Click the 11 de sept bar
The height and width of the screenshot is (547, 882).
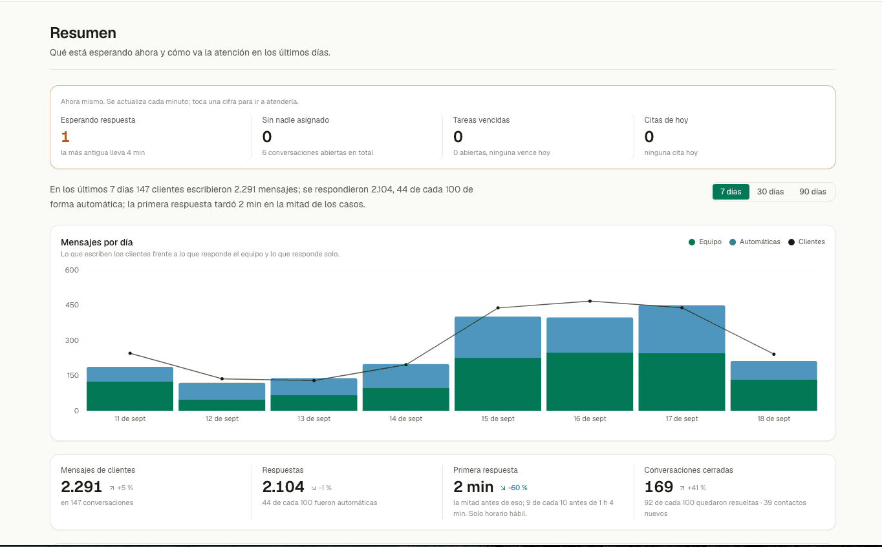130,389
